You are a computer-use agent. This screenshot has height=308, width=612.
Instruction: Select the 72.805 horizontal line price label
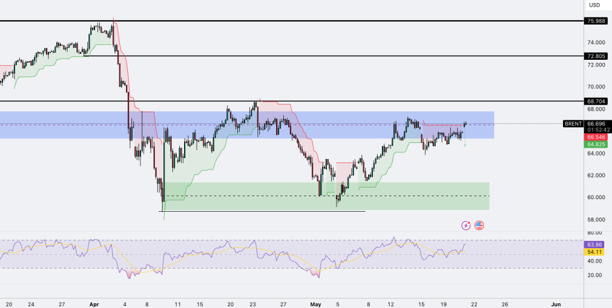[596, 56]
